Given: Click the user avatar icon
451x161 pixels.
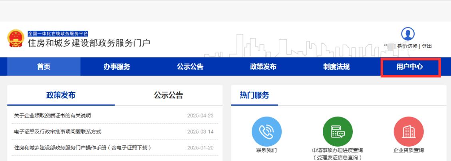Looking at the screenshot, I should point(407,34).
